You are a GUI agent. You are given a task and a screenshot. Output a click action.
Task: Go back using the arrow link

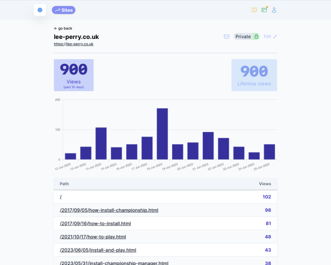(63, 28)
